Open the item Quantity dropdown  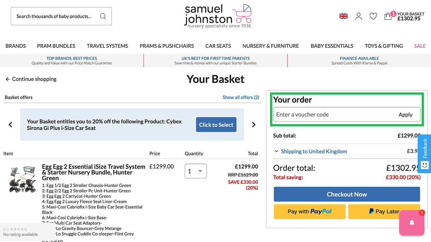pos(196,171)
